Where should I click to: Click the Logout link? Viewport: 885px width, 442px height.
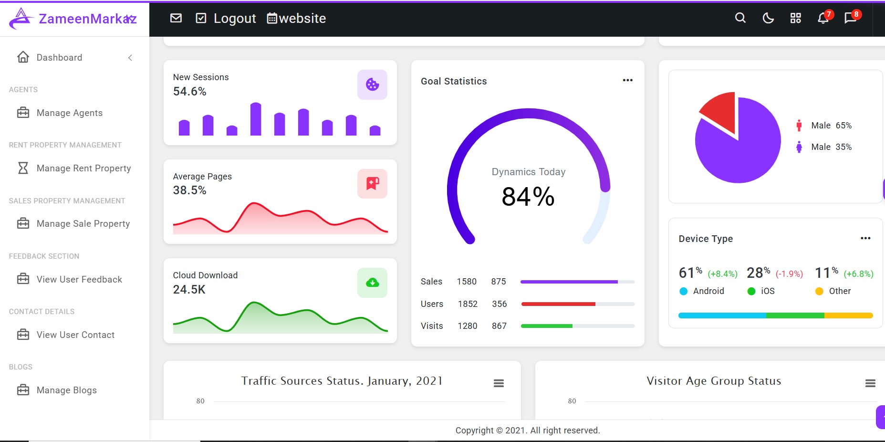(x=234, y=18)
